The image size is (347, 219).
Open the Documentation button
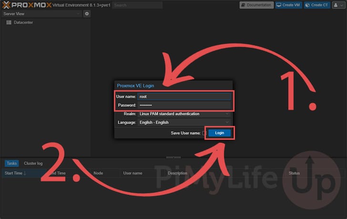point(256,5)
